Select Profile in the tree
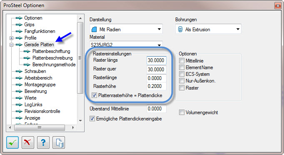Viewport: 284px width, 155px height. tap(30, 38)
